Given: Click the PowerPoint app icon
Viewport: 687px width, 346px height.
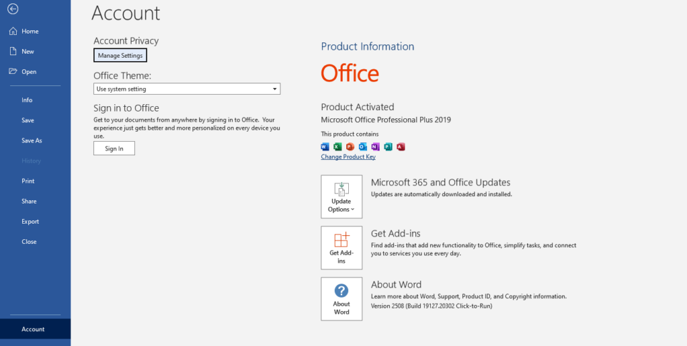Looking at the screenshot, I should pyautogui.click(x=350, y=147).
